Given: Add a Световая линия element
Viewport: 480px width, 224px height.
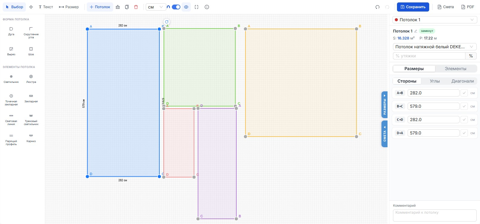Looking at the screenshot, I should pos(11,120).
